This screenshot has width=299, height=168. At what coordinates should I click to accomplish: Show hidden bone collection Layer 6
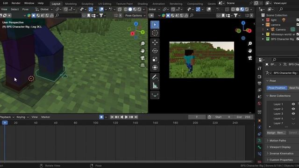point(293,119)
